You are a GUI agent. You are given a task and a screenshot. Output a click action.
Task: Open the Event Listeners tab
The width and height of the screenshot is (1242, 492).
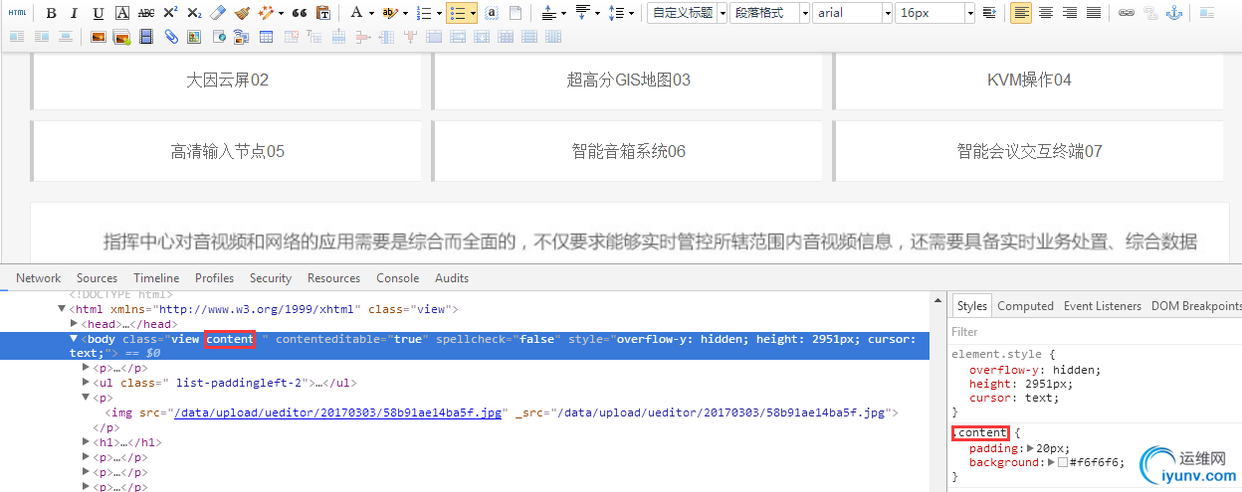click(1103, 306)
